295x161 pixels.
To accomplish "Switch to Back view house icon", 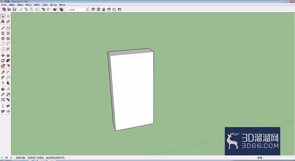I will coord(114,9).
